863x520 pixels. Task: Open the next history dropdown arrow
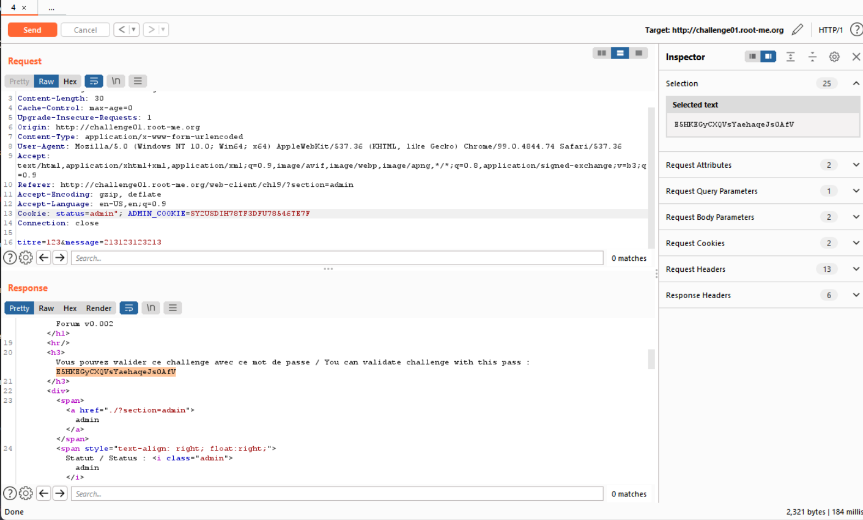pos(163,30)
